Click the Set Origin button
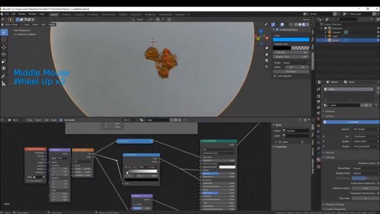380x214 pixels. [x=291, y=71]
